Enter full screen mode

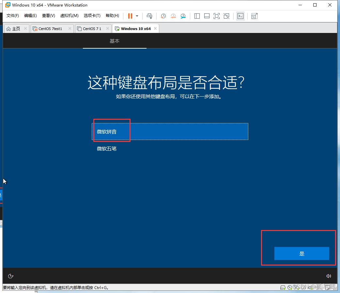217,16
